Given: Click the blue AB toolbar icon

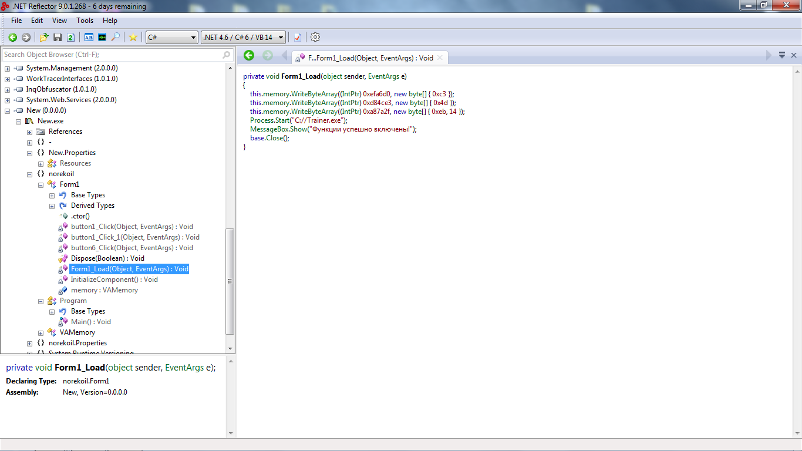Looking at the screenshot, I should 89,37.
